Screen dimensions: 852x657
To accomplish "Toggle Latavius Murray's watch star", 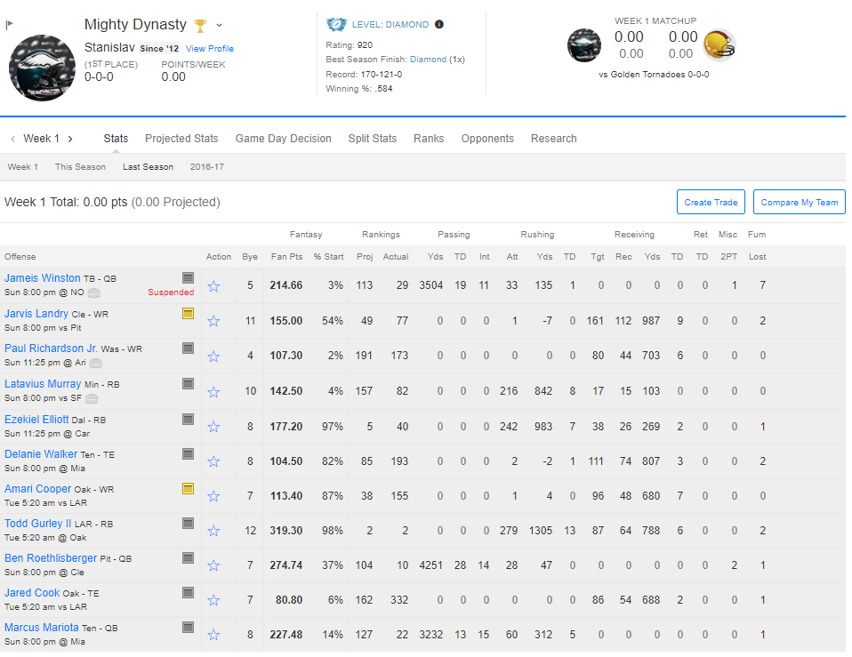I will point(214,392).
